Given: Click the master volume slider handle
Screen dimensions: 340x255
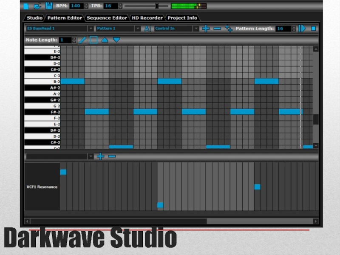Looking at the screenshot, I should 157,6.
